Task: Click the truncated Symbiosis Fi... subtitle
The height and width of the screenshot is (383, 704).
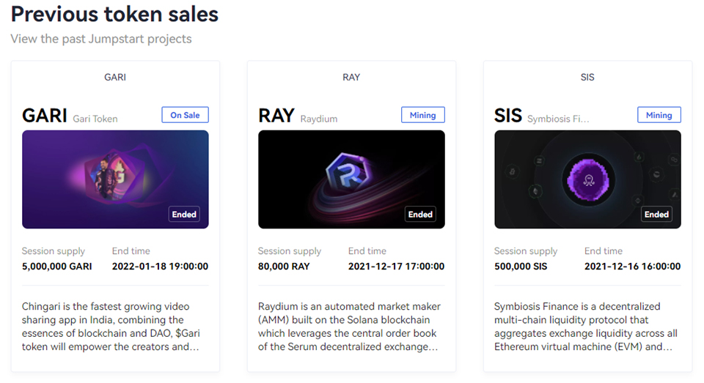Action: 558,119
